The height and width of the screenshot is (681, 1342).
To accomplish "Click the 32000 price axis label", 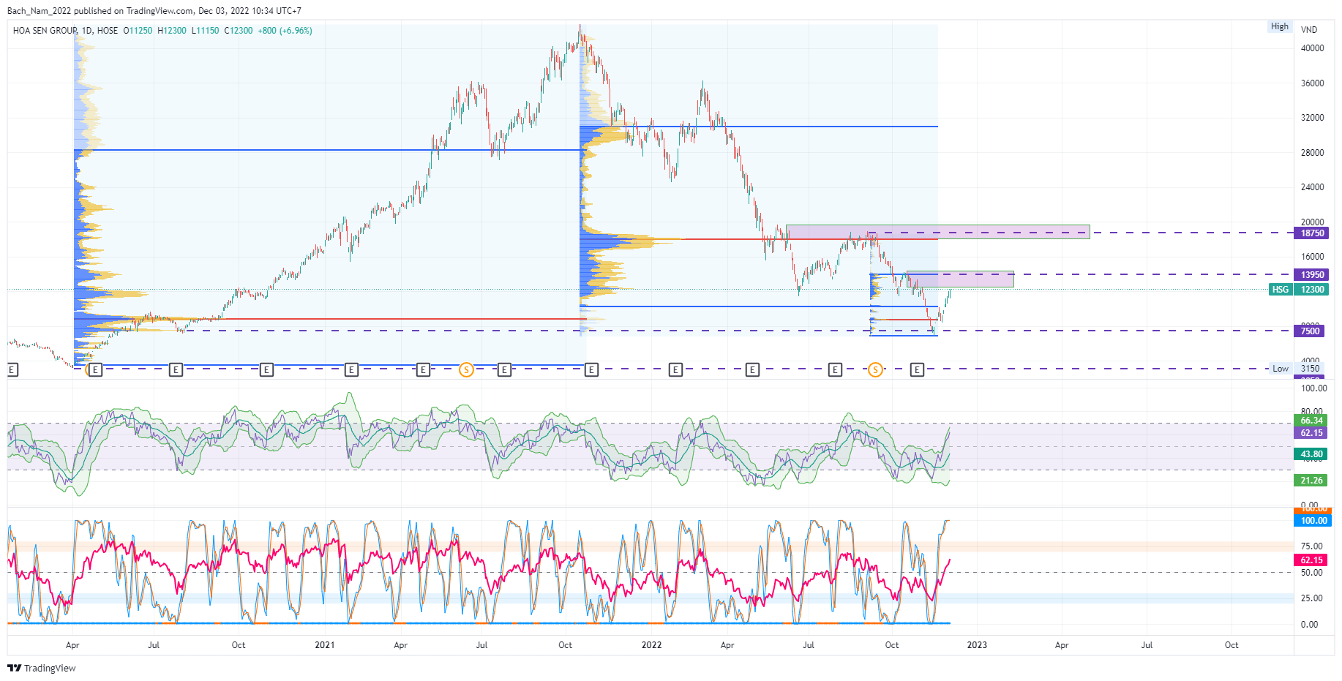I will point(1312,118).
